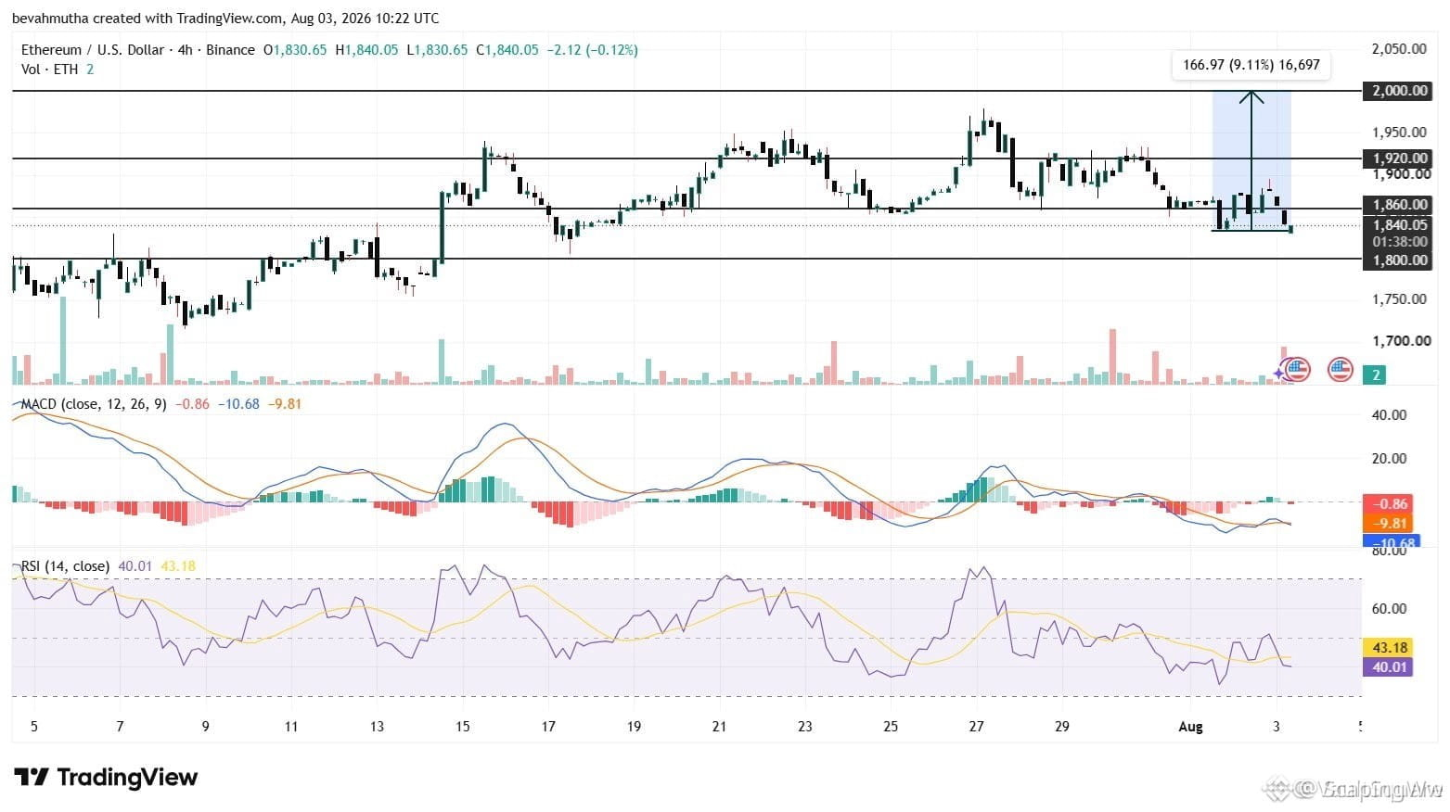1450x812 pixels.
Task: Click the 1,700.00 price axis label
Action: (x=1400, y=341)
